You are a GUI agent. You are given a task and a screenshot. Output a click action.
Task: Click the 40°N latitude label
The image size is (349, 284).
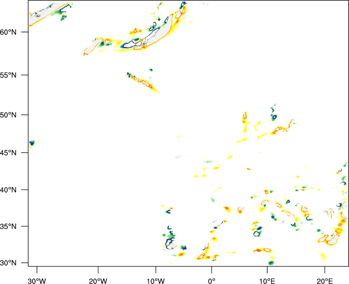coord(8,190)
